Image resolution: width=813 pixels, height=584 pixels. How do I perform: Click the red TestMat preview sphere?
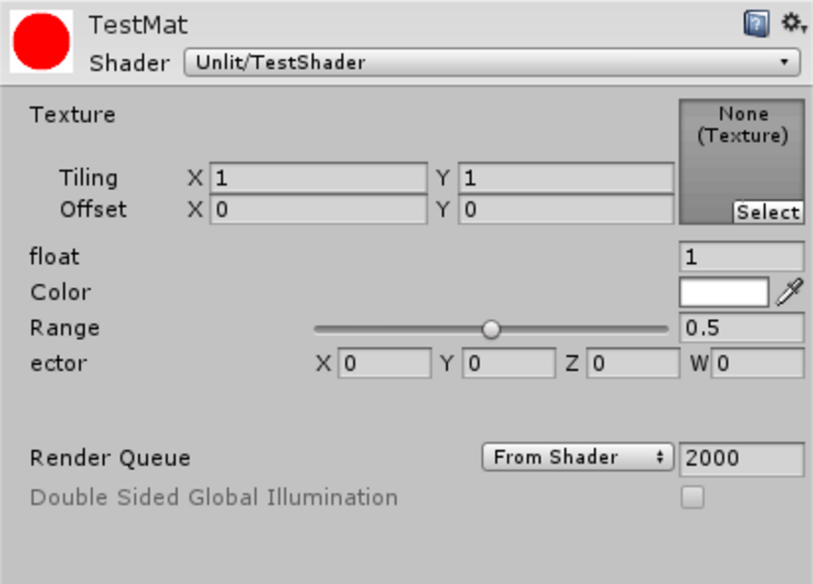[x=41, y=41]
